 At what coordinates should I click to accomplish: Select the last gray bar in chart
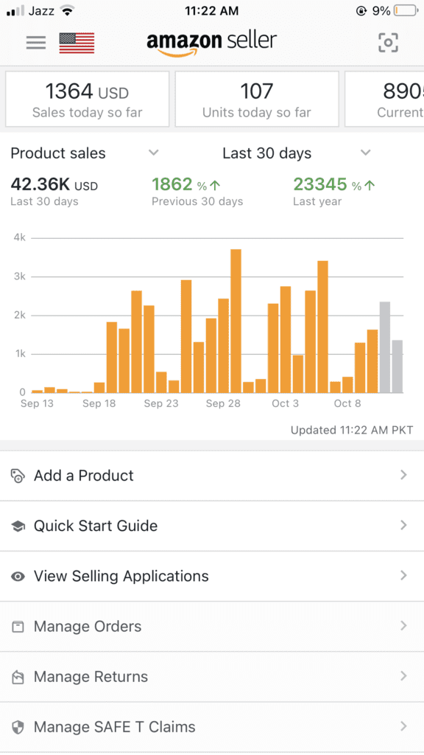(397, 366)
